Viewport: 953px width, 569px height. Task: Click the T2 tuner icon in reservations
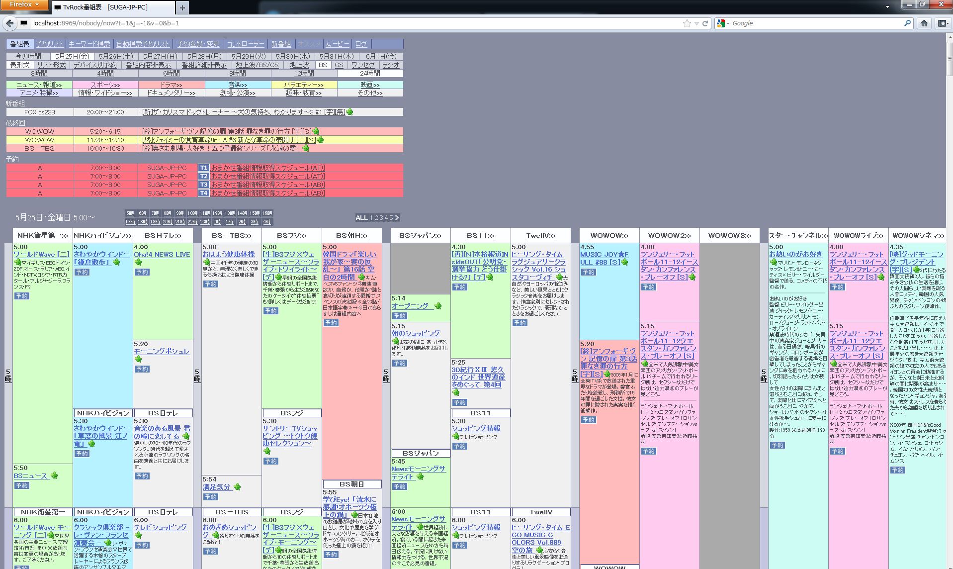coord(203,176)
